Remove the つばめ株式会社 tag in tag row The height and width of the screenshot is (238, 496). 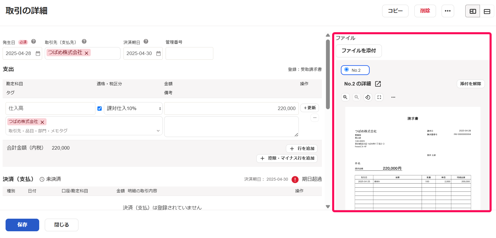(x=42, y=122)
